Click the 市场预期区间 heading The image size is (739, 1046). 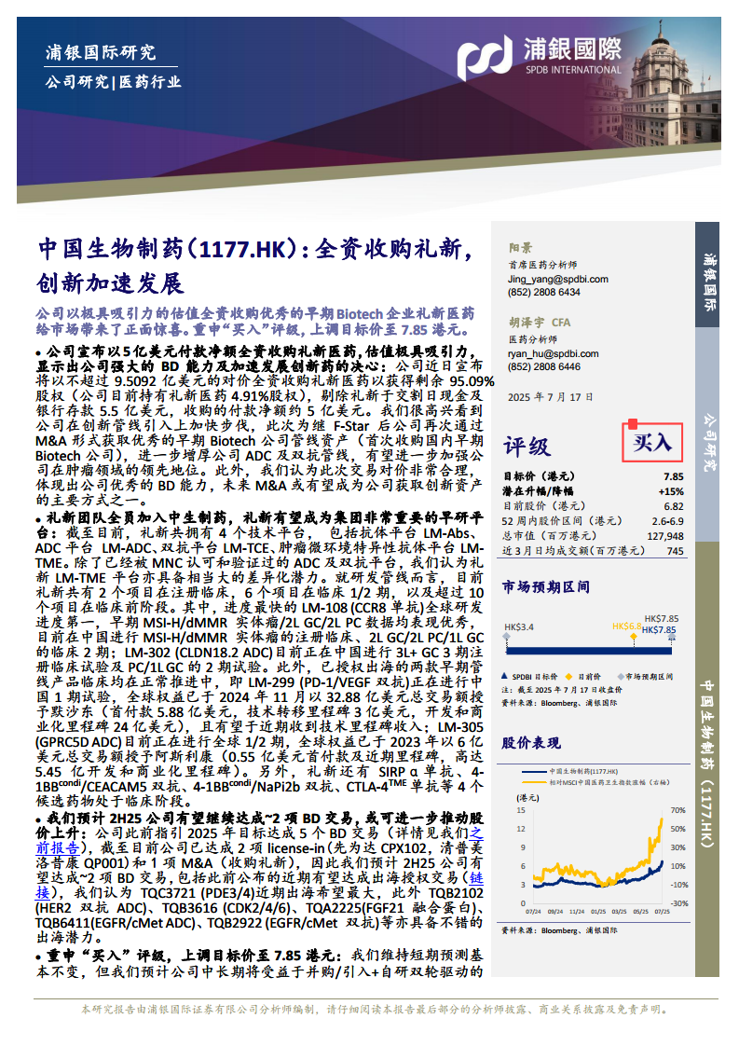545,587
